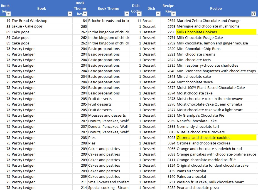The width and height of the screenshot is (258, 190).
Task: Select the Lékué - Cake pops cell
Action: tap(27, 26)
